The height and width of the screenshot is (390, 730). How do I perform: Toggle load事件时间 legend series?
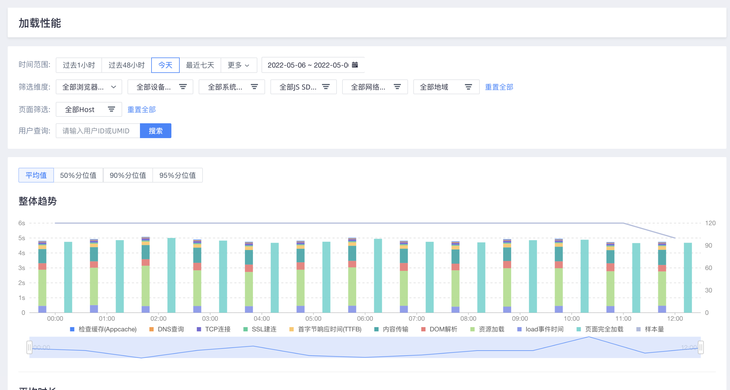click(541, 329)
